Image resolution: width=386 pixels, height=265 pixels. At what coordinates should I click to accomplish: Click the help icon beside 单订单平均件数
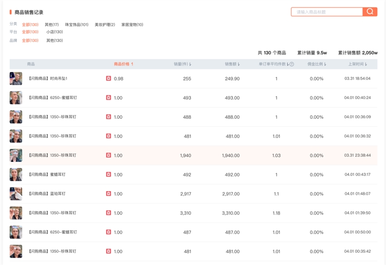pyautogui.click(x=292, y=64)
